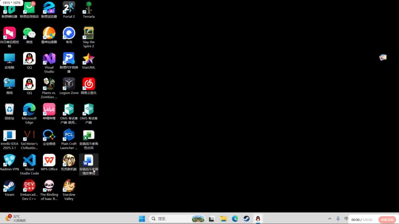Select the Plain Craft Launcher icon
Screen dimensions: 399x224
click(x=69, y=139)
